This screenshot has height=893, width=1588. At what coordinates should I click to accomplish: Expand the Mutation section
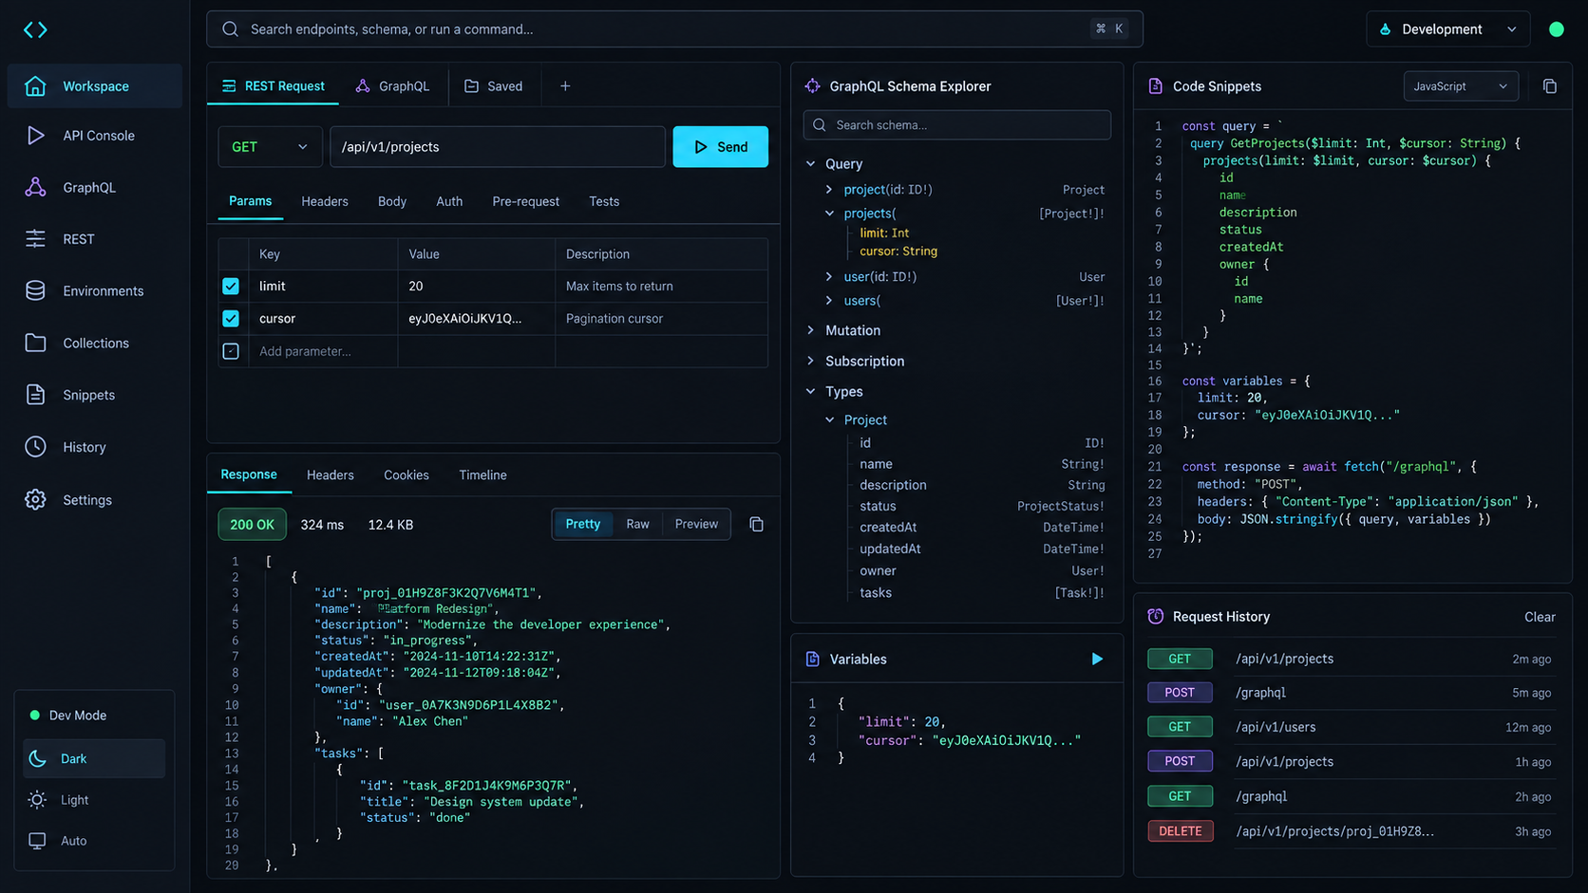tap(811, 330)
